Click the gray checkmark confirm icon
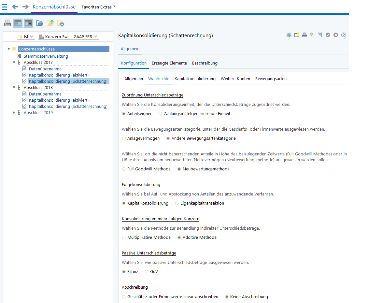 [328, 35]
